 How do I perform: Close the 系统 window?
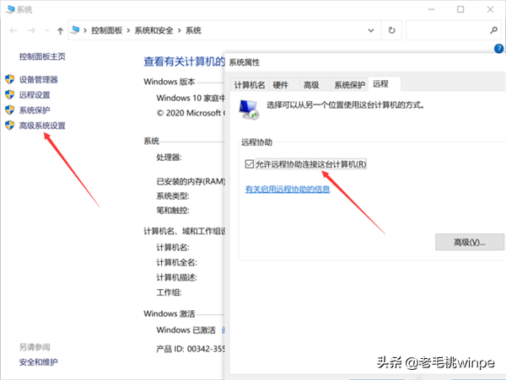tap(490, 9)
